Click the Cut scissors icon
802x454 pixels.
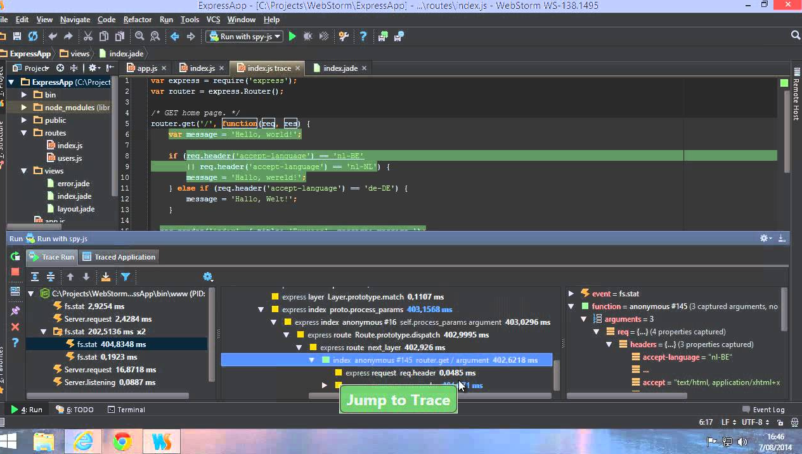(88, 37)
